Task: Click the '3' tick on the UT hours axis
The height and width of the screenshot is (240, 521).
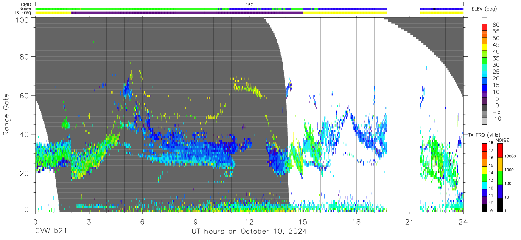Action: pyautogui.click(x=89, y=222)
